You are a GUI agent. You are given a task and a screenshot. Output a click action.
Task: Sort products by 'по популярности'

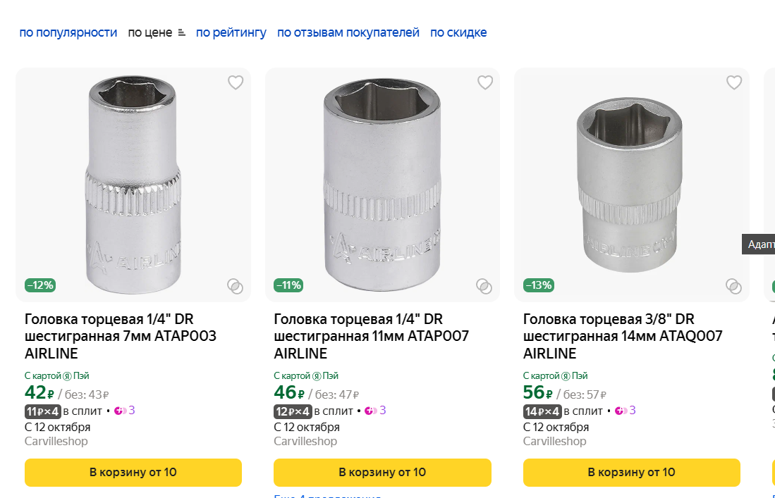(68, 32)
